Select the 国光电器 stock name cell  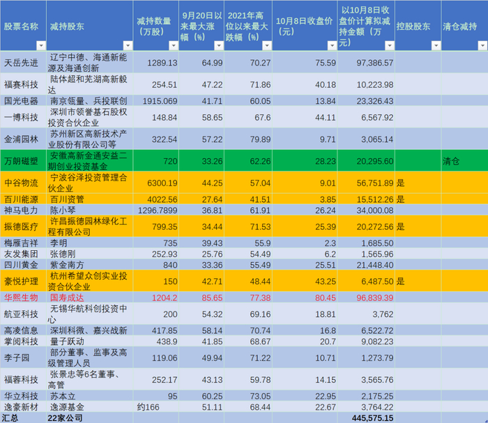coord(23,101)
